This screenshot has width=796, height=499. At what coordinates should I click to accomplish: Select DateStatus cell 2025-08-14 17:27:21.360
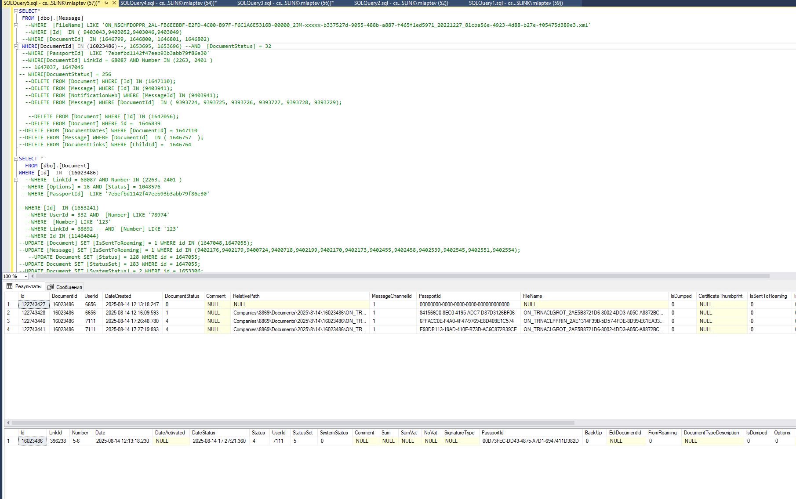[219, 441]
